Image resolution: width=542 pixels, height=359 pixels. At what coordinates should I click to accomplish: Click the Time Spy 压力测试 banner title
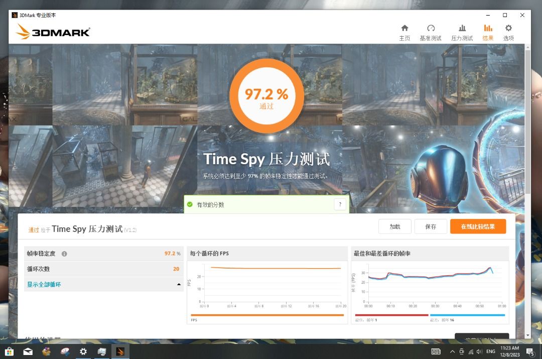266,159
